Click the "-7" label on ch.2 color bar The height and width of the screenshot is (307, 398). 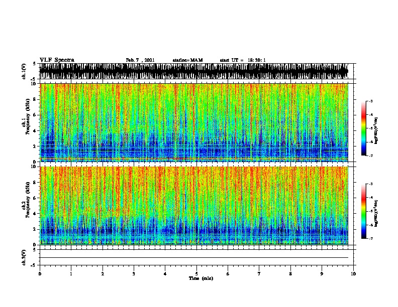pyautogui.click(x=371, y=239)
